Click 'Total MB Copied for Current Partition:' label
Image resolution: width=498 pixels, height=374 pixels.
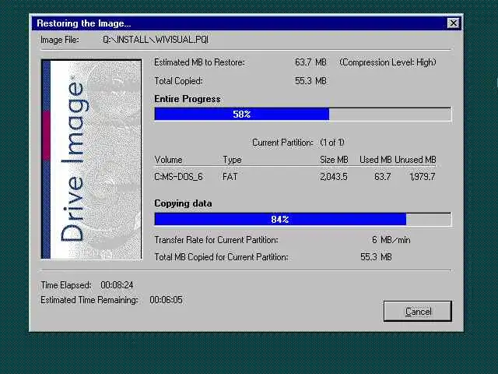(221, 257)
